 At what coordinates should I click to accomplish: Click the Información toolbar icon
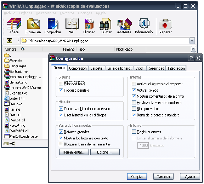[144, 24]
